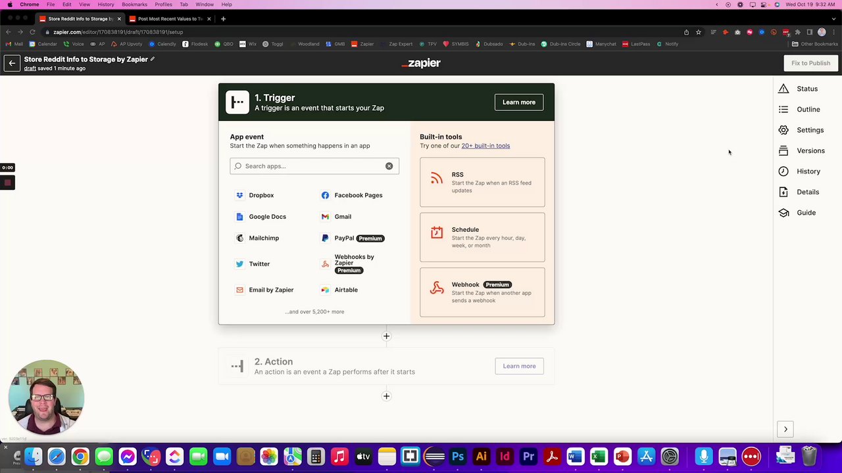Open Chrome from the Dock
The width and height of the screenshot is (842, 473).
[80, 456]
